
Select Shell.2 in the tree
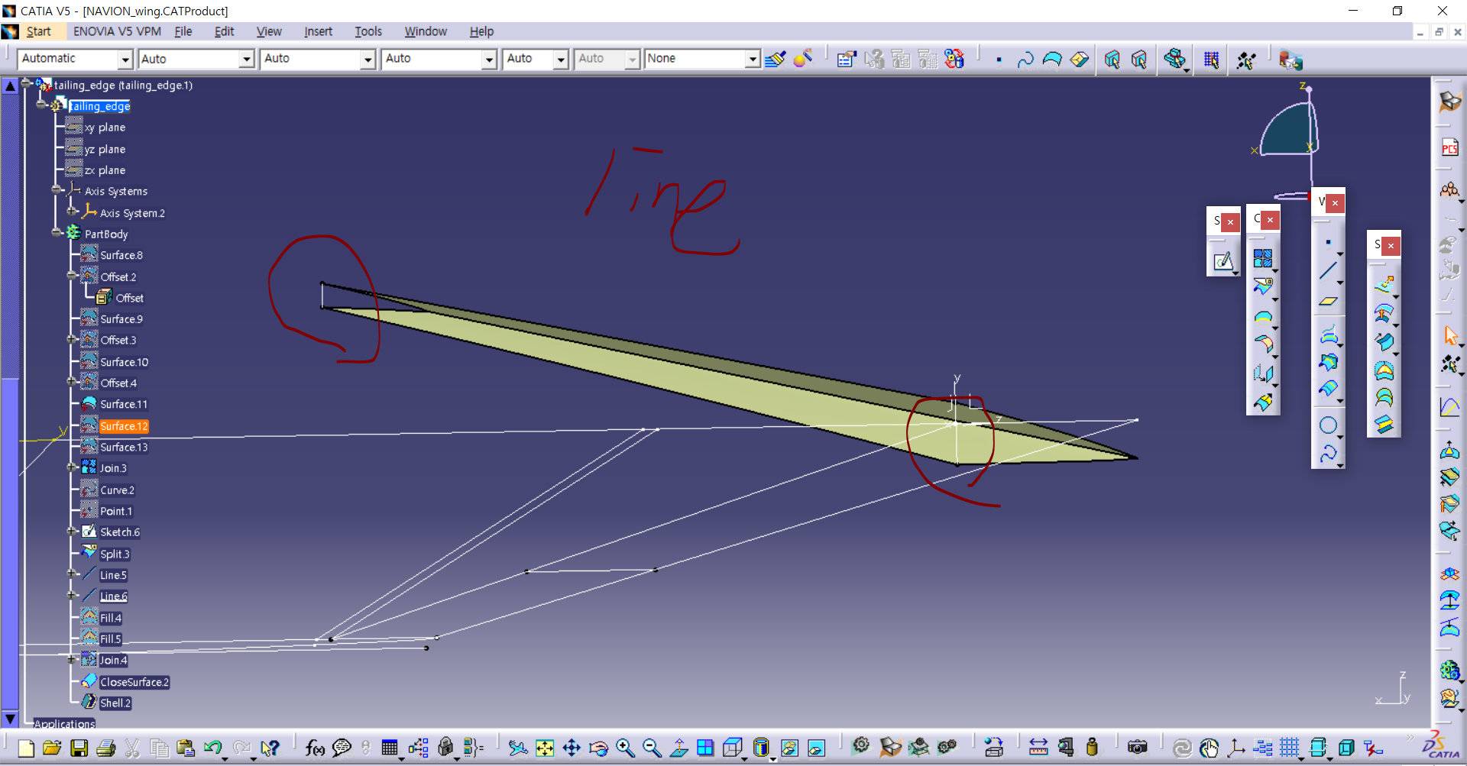coord(115,703)
